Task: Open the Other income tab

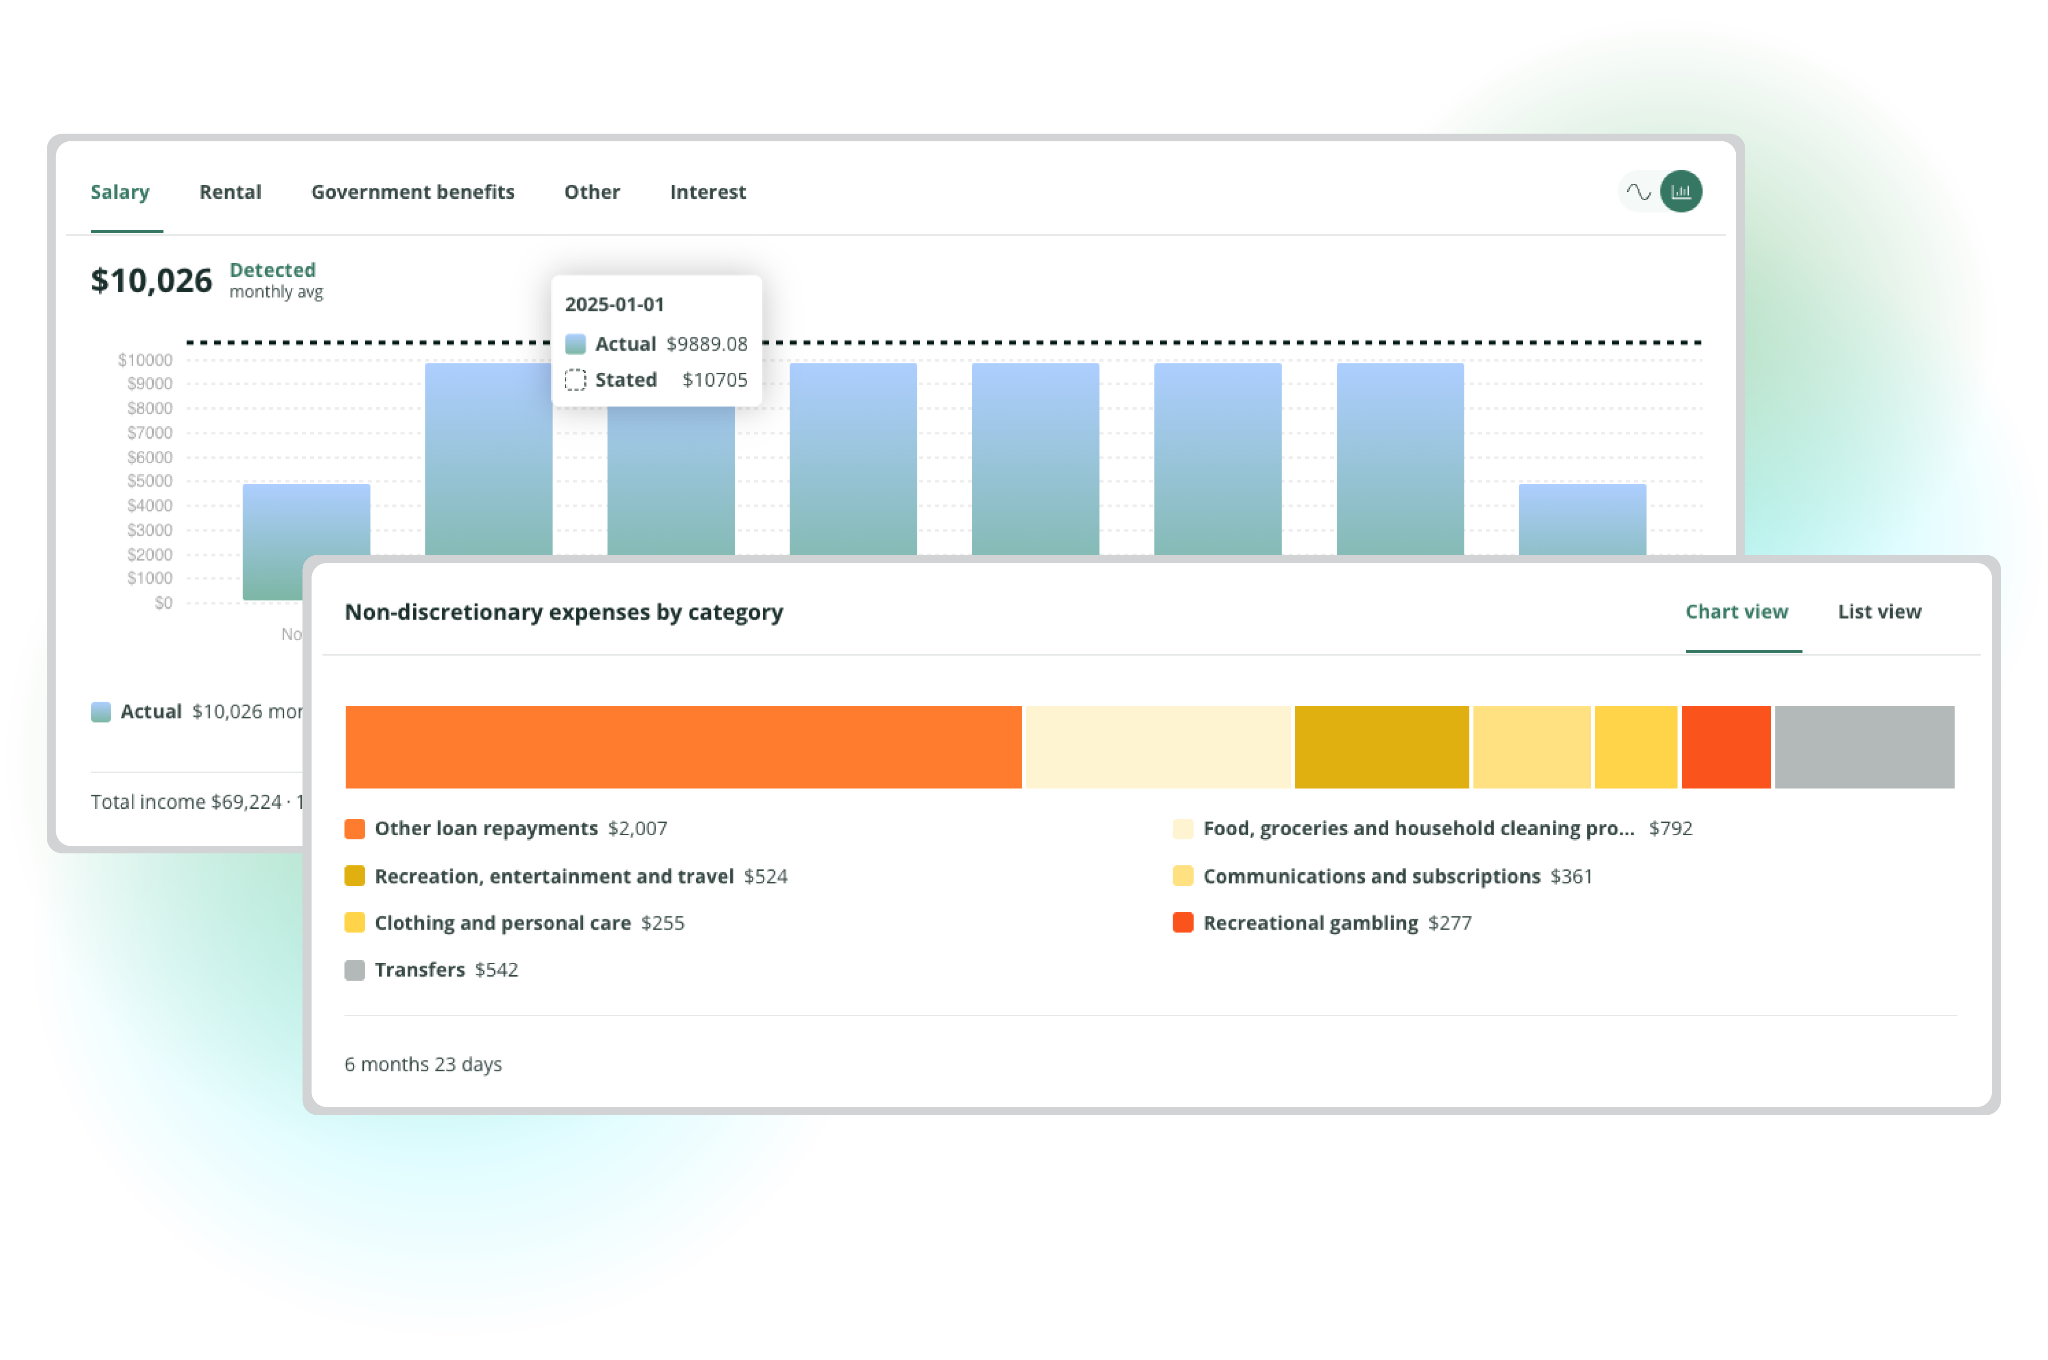Action: tap(592, 191)
